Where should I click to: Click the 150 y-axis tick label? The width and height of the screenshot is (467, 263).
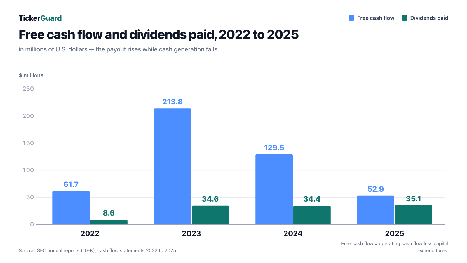pos(28,143)
